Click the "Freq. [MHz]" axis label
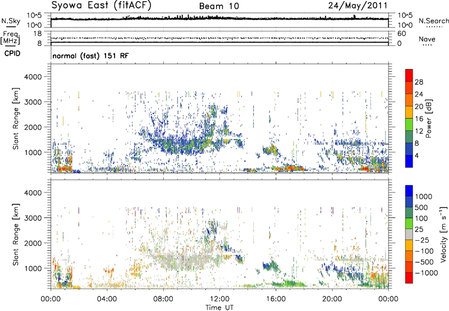The height and width of the screenshot is (311, 449). (11, 38)
